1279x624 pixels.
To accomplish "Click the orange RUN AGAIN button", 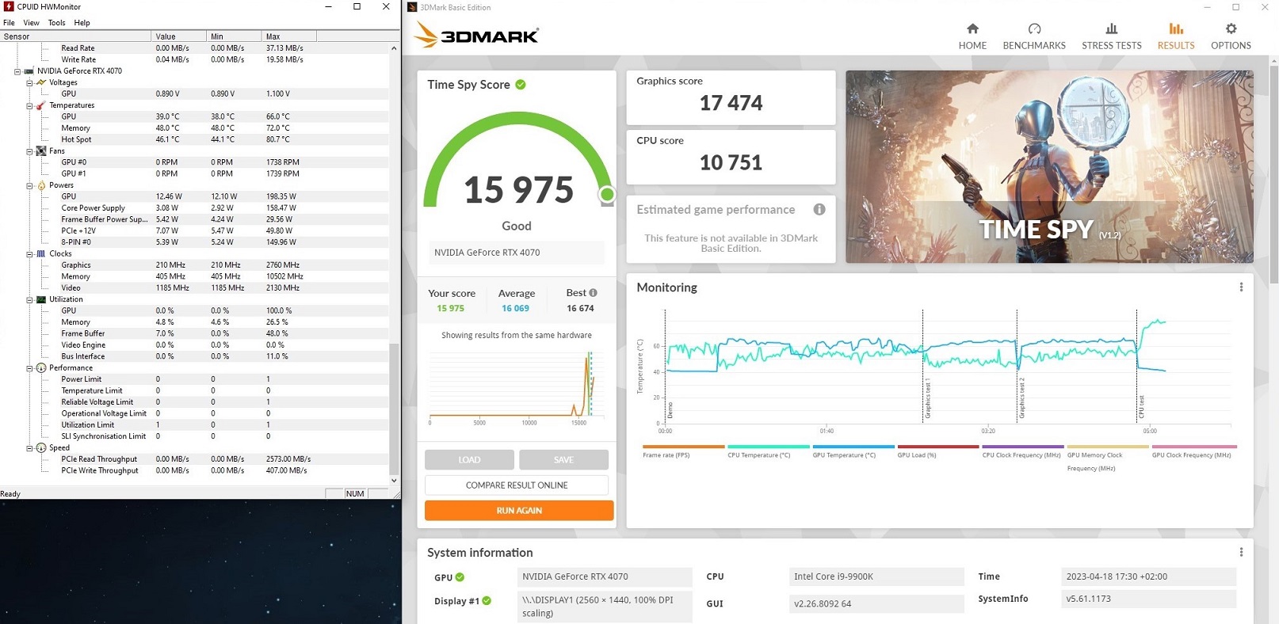I will coord(519,511).
